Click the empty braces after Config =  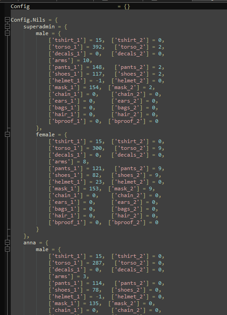coord(127,7)
